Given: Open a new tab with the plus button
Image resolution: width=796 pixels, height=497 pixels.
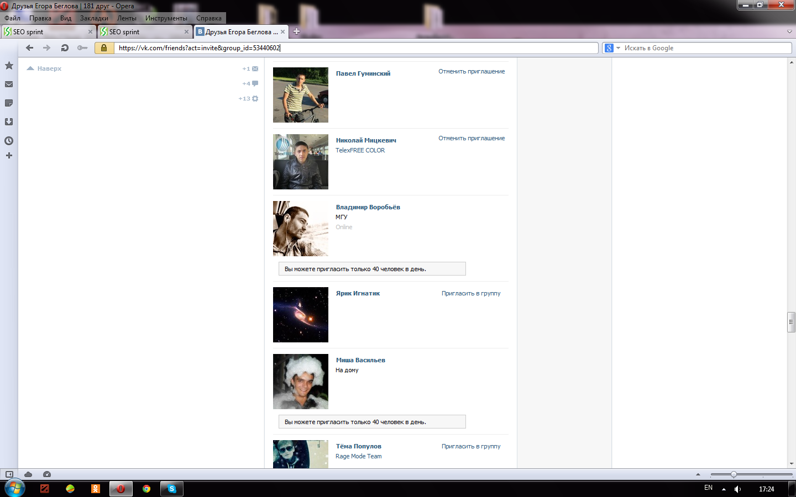Looking at the screenshot, I should 296,31.
